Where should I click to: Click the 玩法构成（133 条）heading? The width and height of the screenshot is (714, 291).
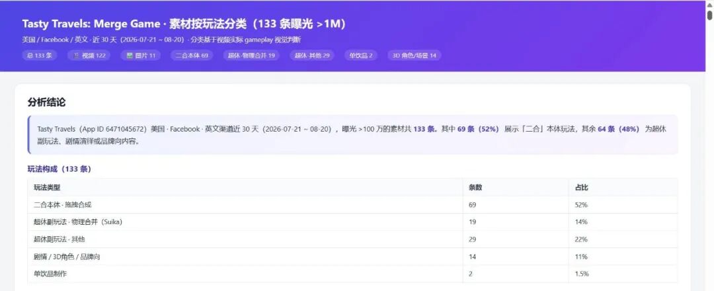(59, 169)
